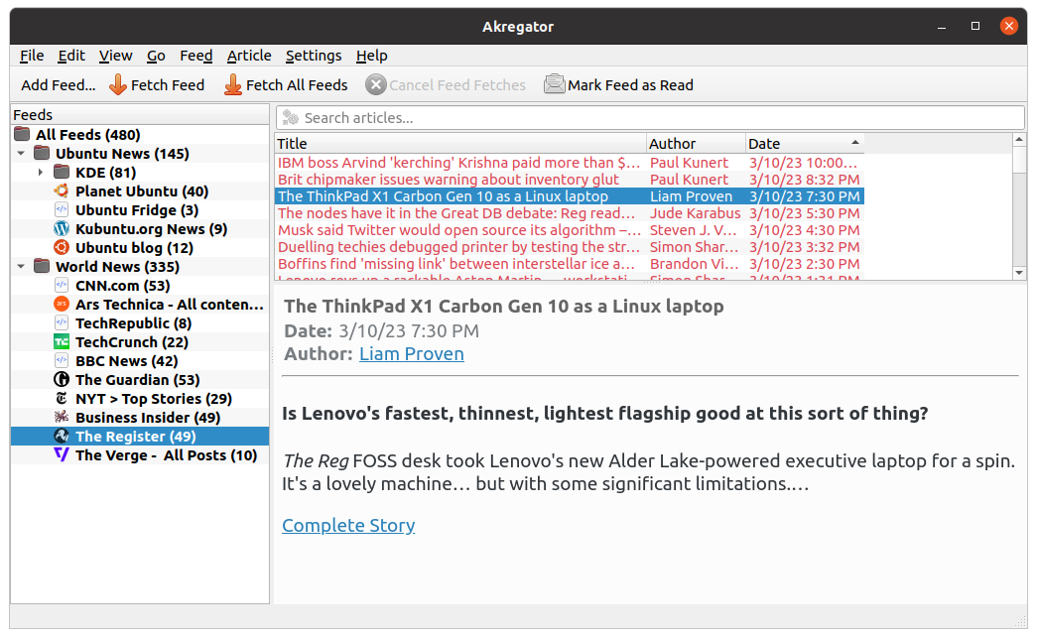
Task: Select the Boffins missing link article
Action: point(570,264)
